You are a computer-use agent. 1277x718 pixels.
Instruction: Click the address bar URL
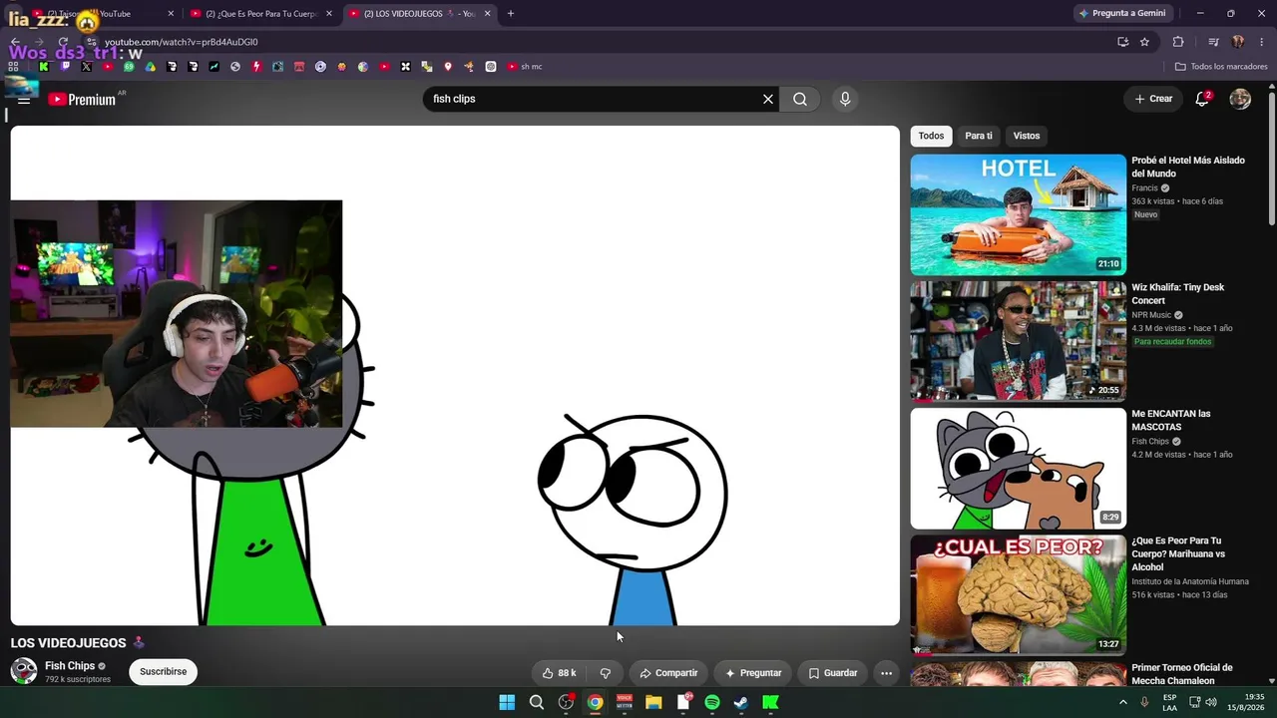[x=181, y=42]
